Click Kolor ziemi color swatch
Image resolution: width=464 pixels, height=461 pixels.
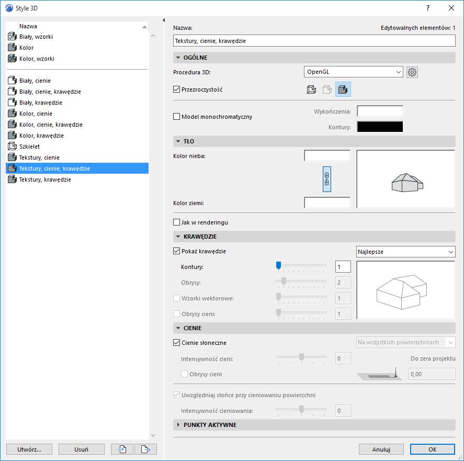(x=327, y=203)
